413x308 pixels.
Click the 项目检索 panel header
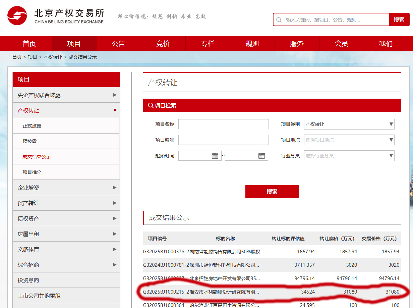click(272, 105)
